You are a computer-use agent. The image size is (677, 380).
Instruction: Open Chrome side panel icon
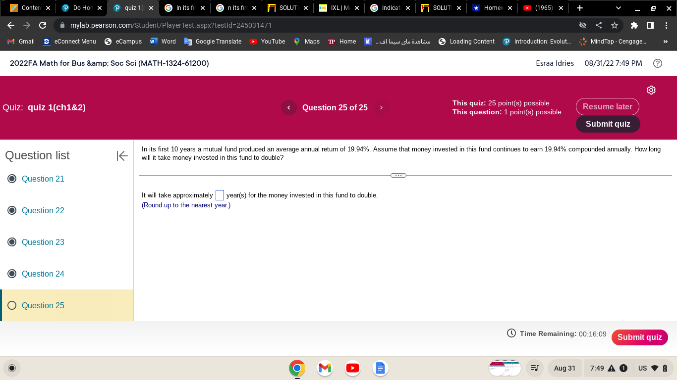(x=650, y=25)
